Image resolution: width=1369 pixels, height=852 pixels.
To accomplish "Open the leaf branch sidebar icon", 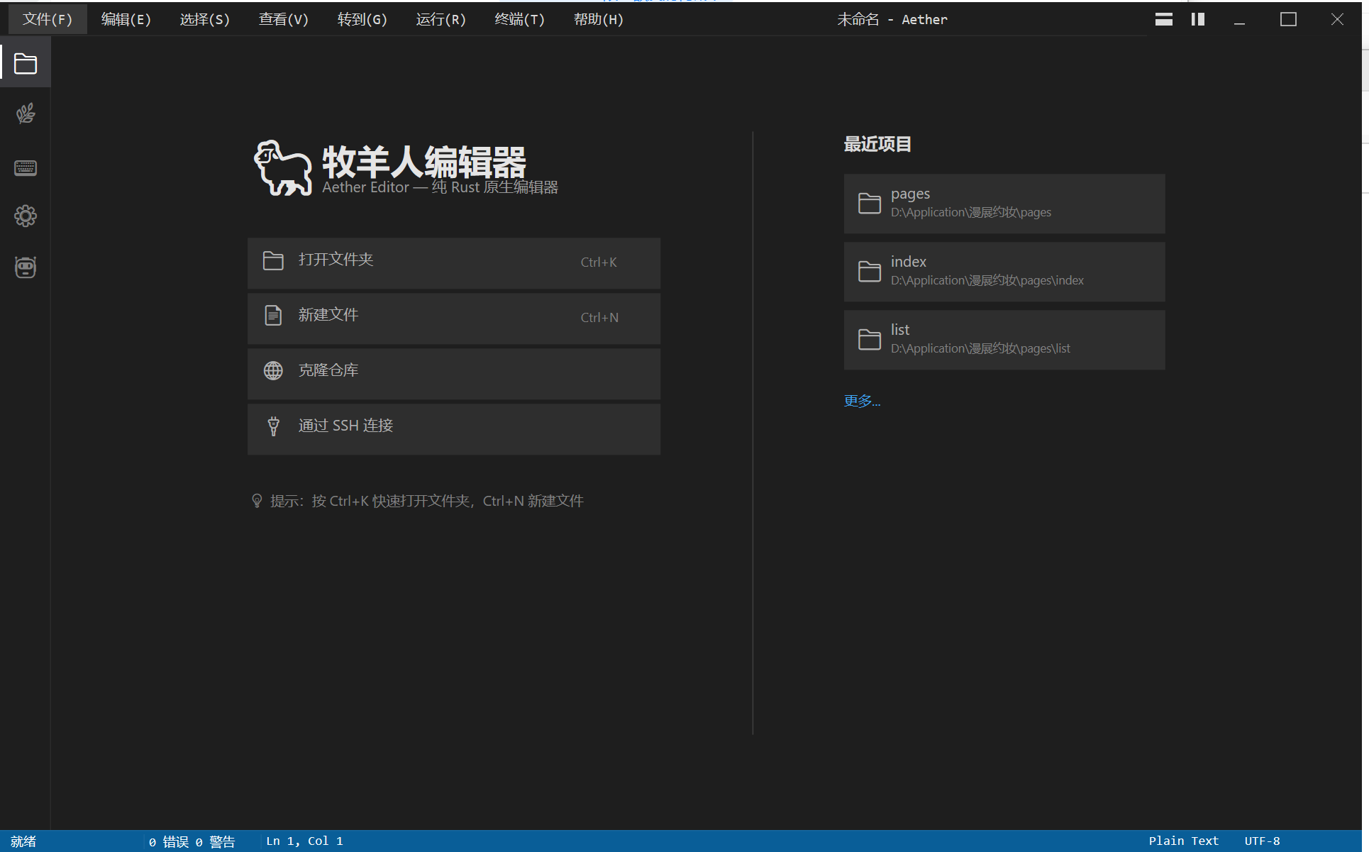I will click(26, 114).
